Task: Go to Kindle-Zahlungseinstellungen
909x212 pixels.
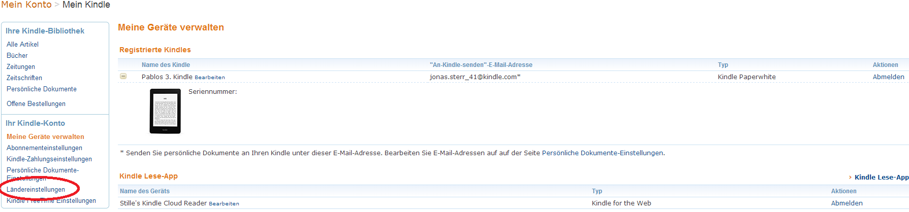Action: (x=49, y=159)
